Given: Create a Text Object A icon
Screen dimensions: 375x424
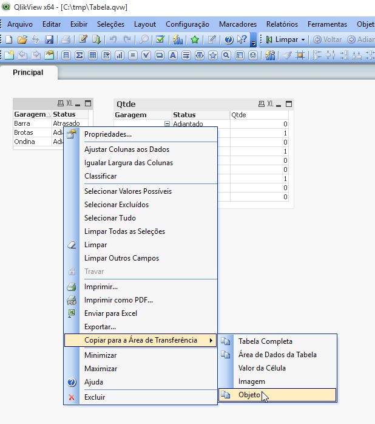Looking at the screenshot, I should tap(173, 55).
